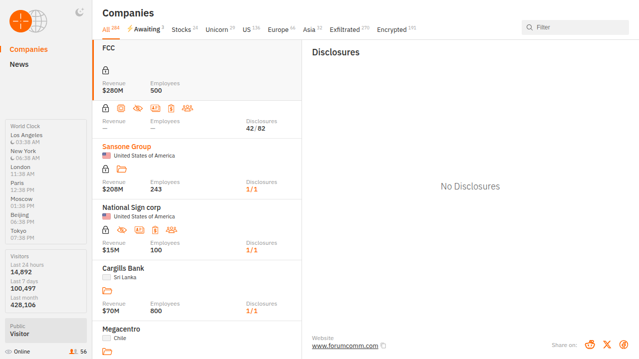Viewport: 639px width, 359px height.
Task: Click the 428,106 last month visitors value
Action: pyautogui.click(x=23, y=305)
